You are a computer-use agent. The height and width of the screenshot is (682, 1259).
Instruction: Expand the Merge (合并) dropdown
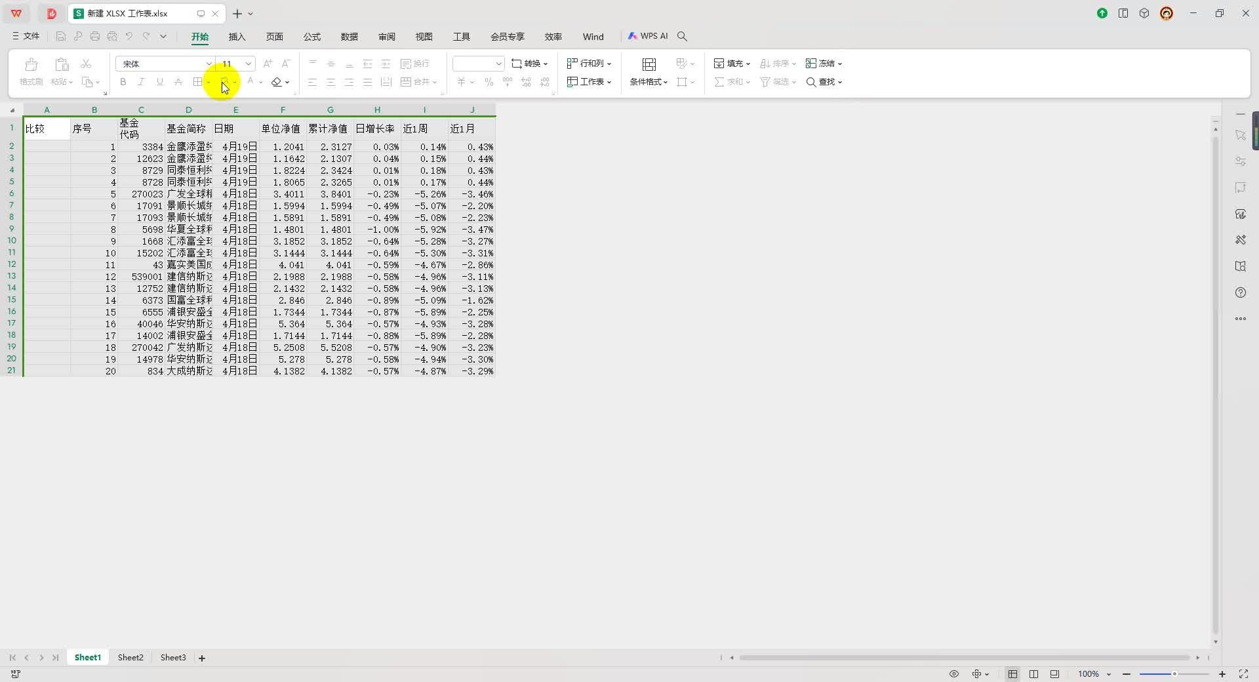point(435,83)
